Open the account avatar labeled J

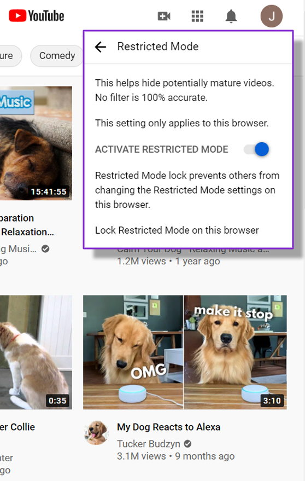(x=271, y=16)
